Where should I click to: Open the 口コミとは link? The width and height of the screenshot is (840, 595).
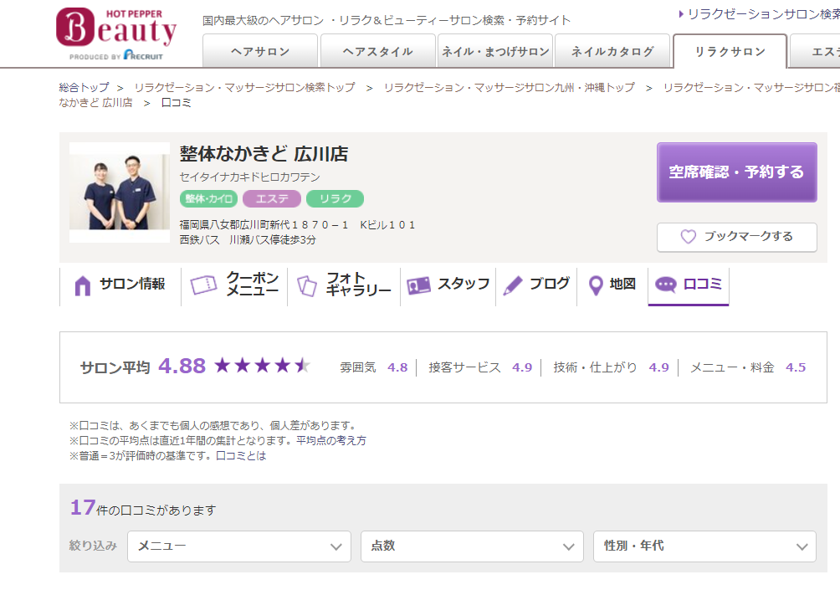point(241,455)
